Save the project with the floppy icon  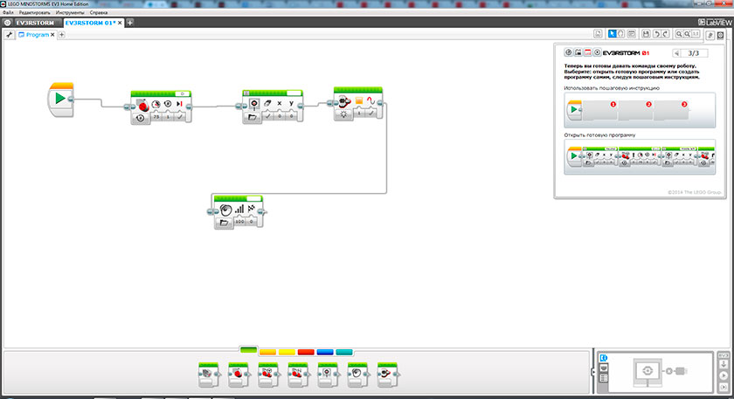(x=646, y=34)
